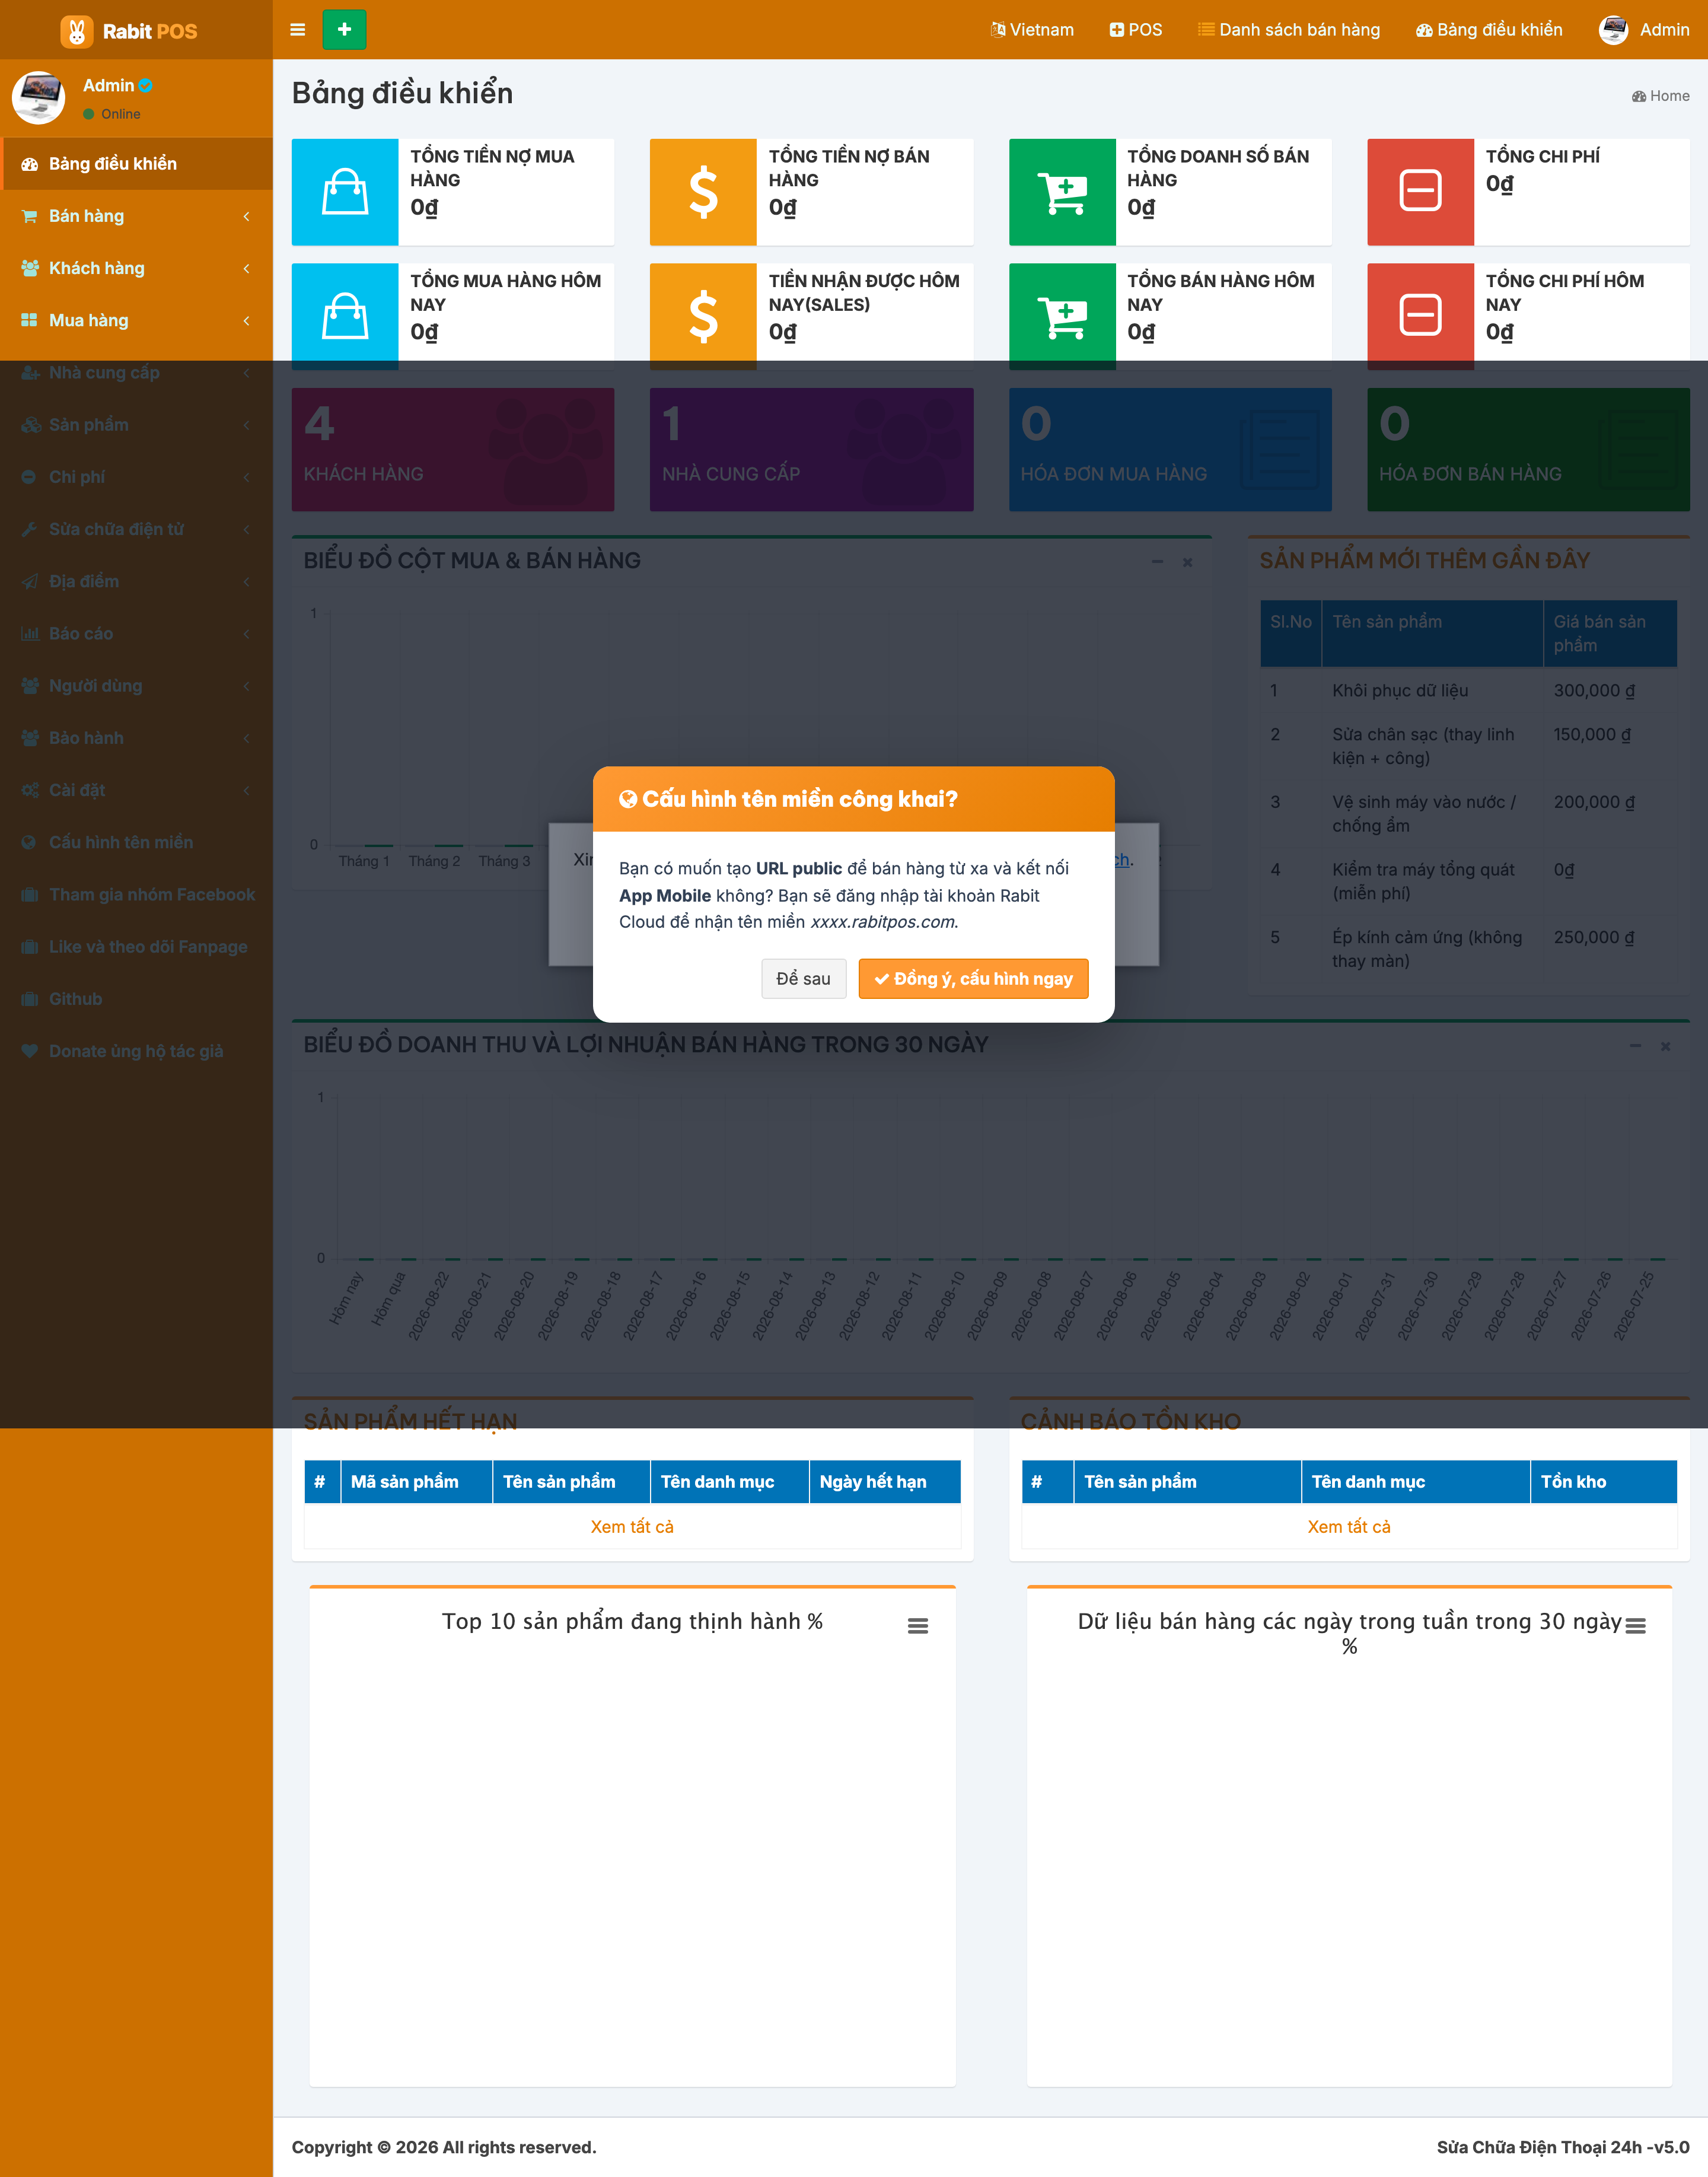Confirm with Đồng ý, cấu hình ngay button
Image resolution: width=1708 pixels, height=2177 pixels.
point(973,979)
